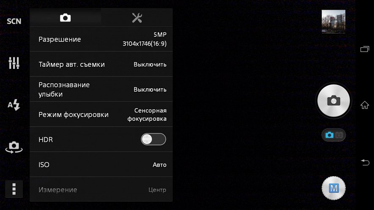
Task: Change the Режим фокусировки focus mode
Action: pyautogui.click(x=101, y=115)
